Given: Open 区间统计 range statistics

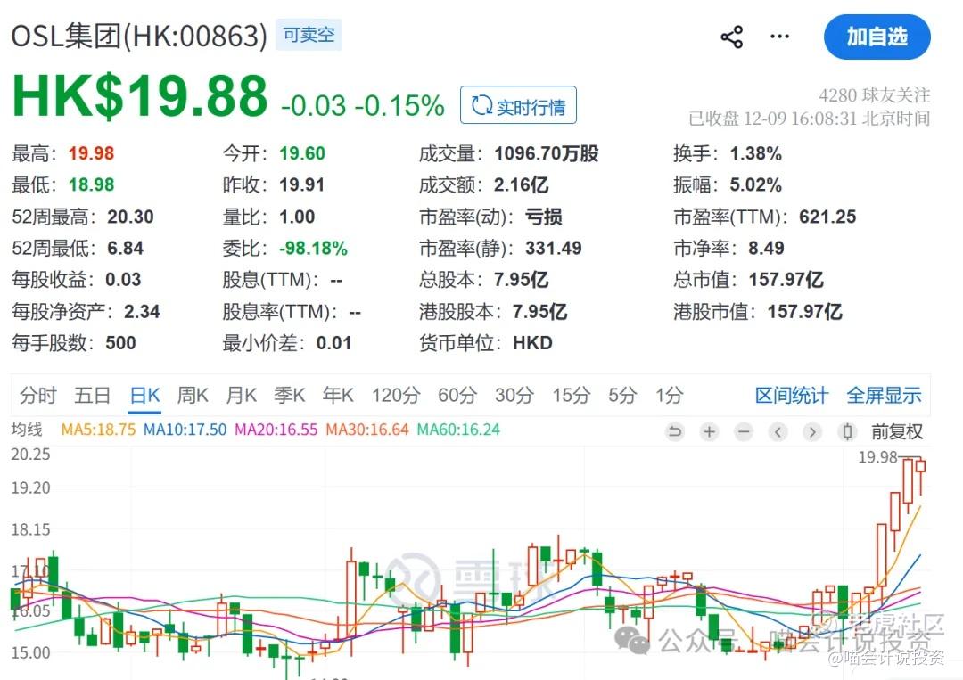Looking at the screenshot, I should click(x=792, y=395).
